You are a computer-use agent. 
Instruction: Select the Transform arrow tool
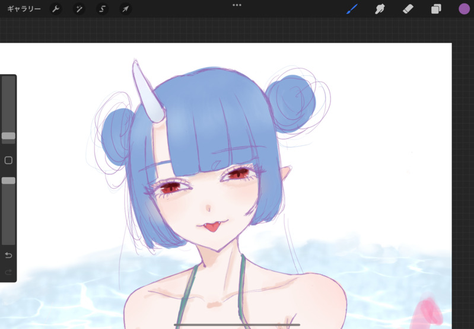(x=125, y=9)
